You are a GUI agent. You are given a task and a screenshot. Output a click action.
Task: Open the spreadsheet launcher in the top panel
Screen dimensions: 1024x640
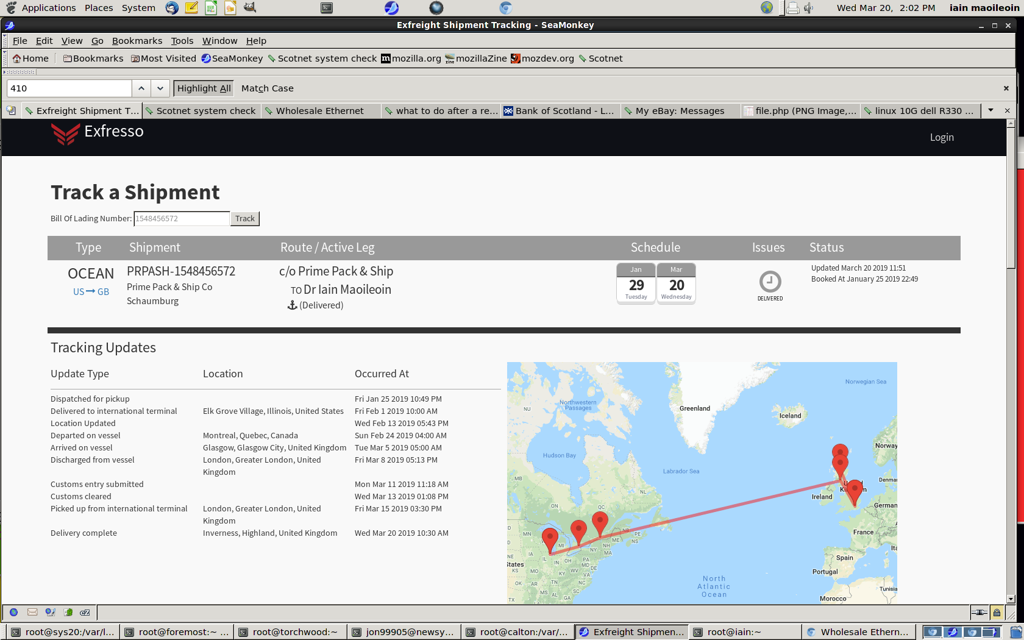tap(211, 7)
